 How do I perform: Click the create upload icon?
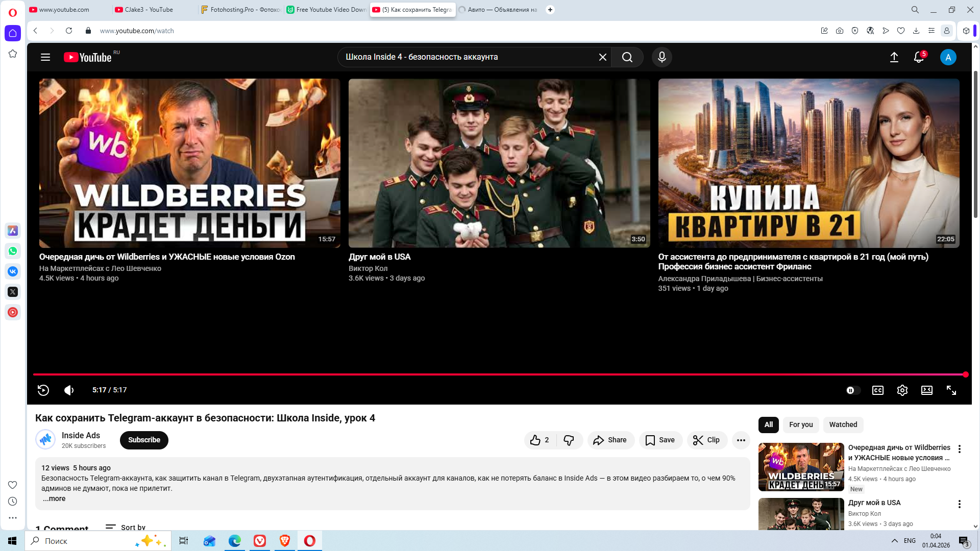pos(894,57)
